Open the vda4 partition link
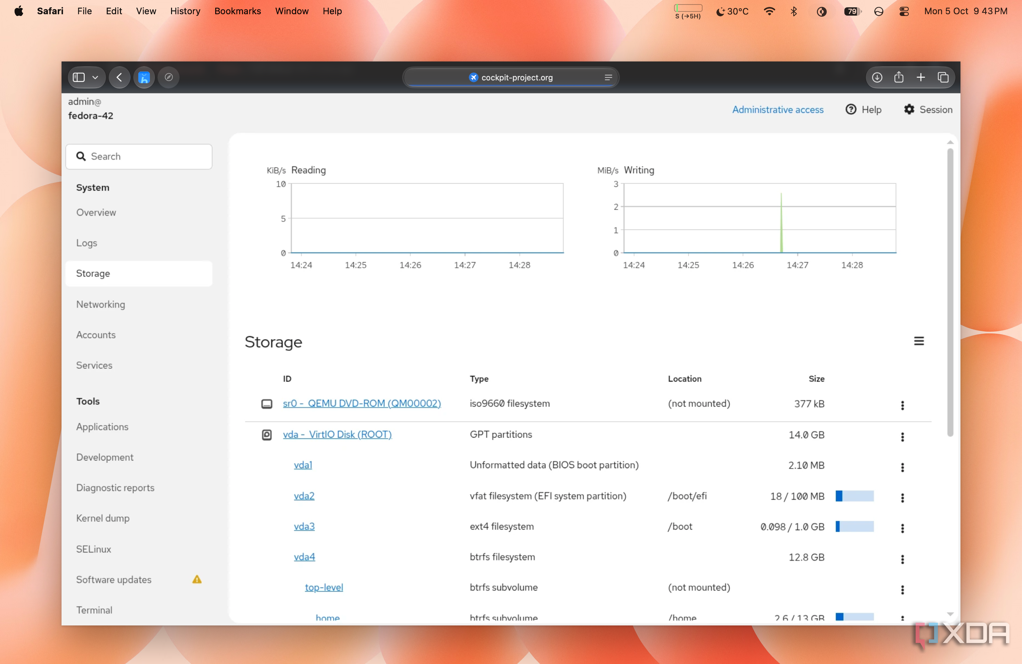The image size is (1022, 664). (x=304, y=557)
